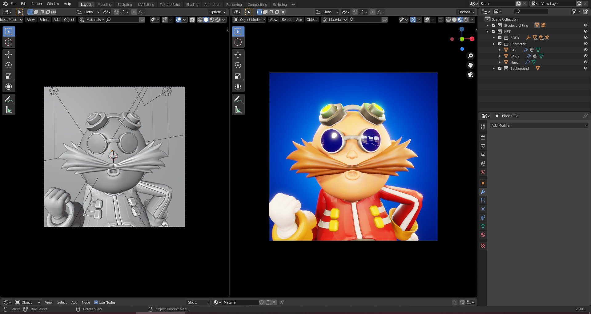Activate Annotate tool in left viewport
591x314 pixels.
9,99
